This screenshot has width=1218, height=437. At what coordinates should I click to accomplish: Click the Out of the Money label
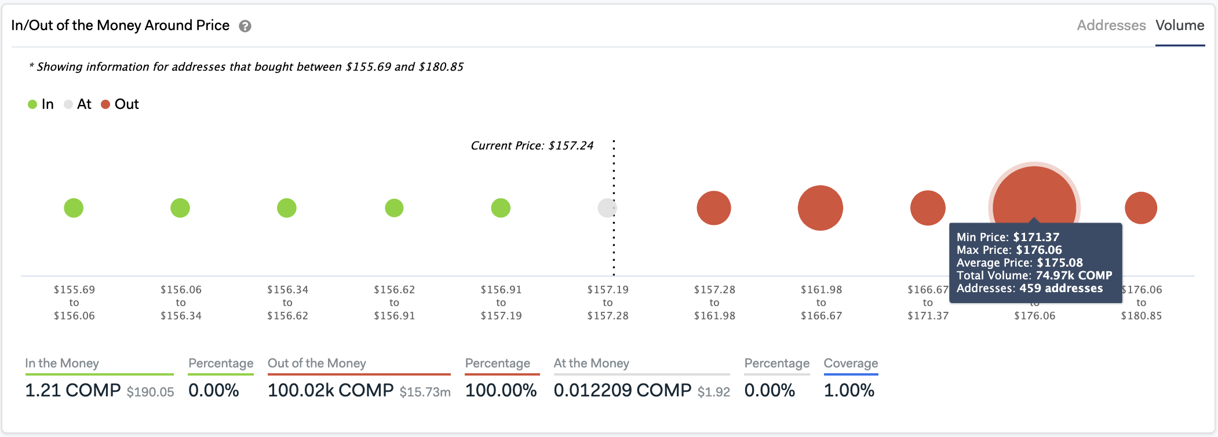317,363
